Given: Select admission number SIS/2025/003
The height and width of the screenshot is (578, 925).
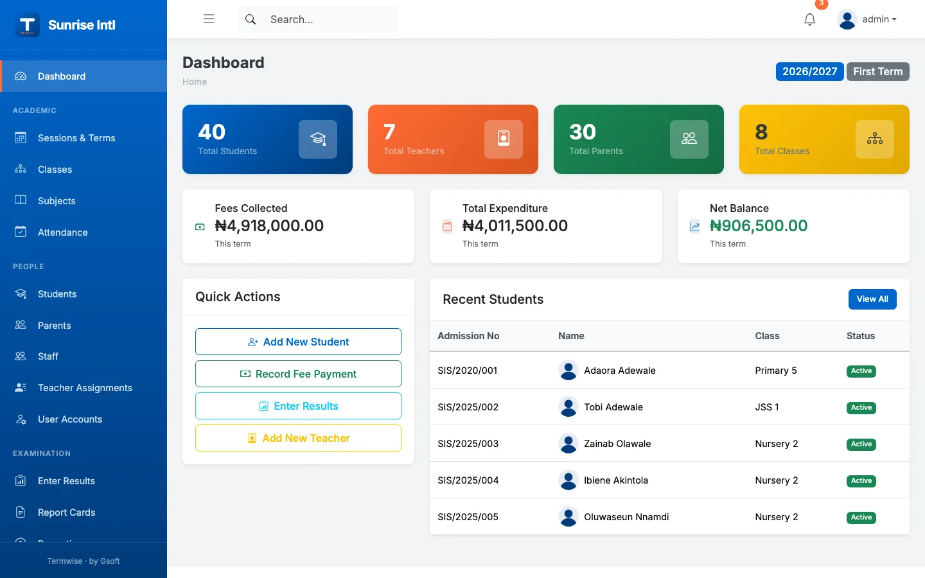Looking at the screenshot, I should (468, 444).
